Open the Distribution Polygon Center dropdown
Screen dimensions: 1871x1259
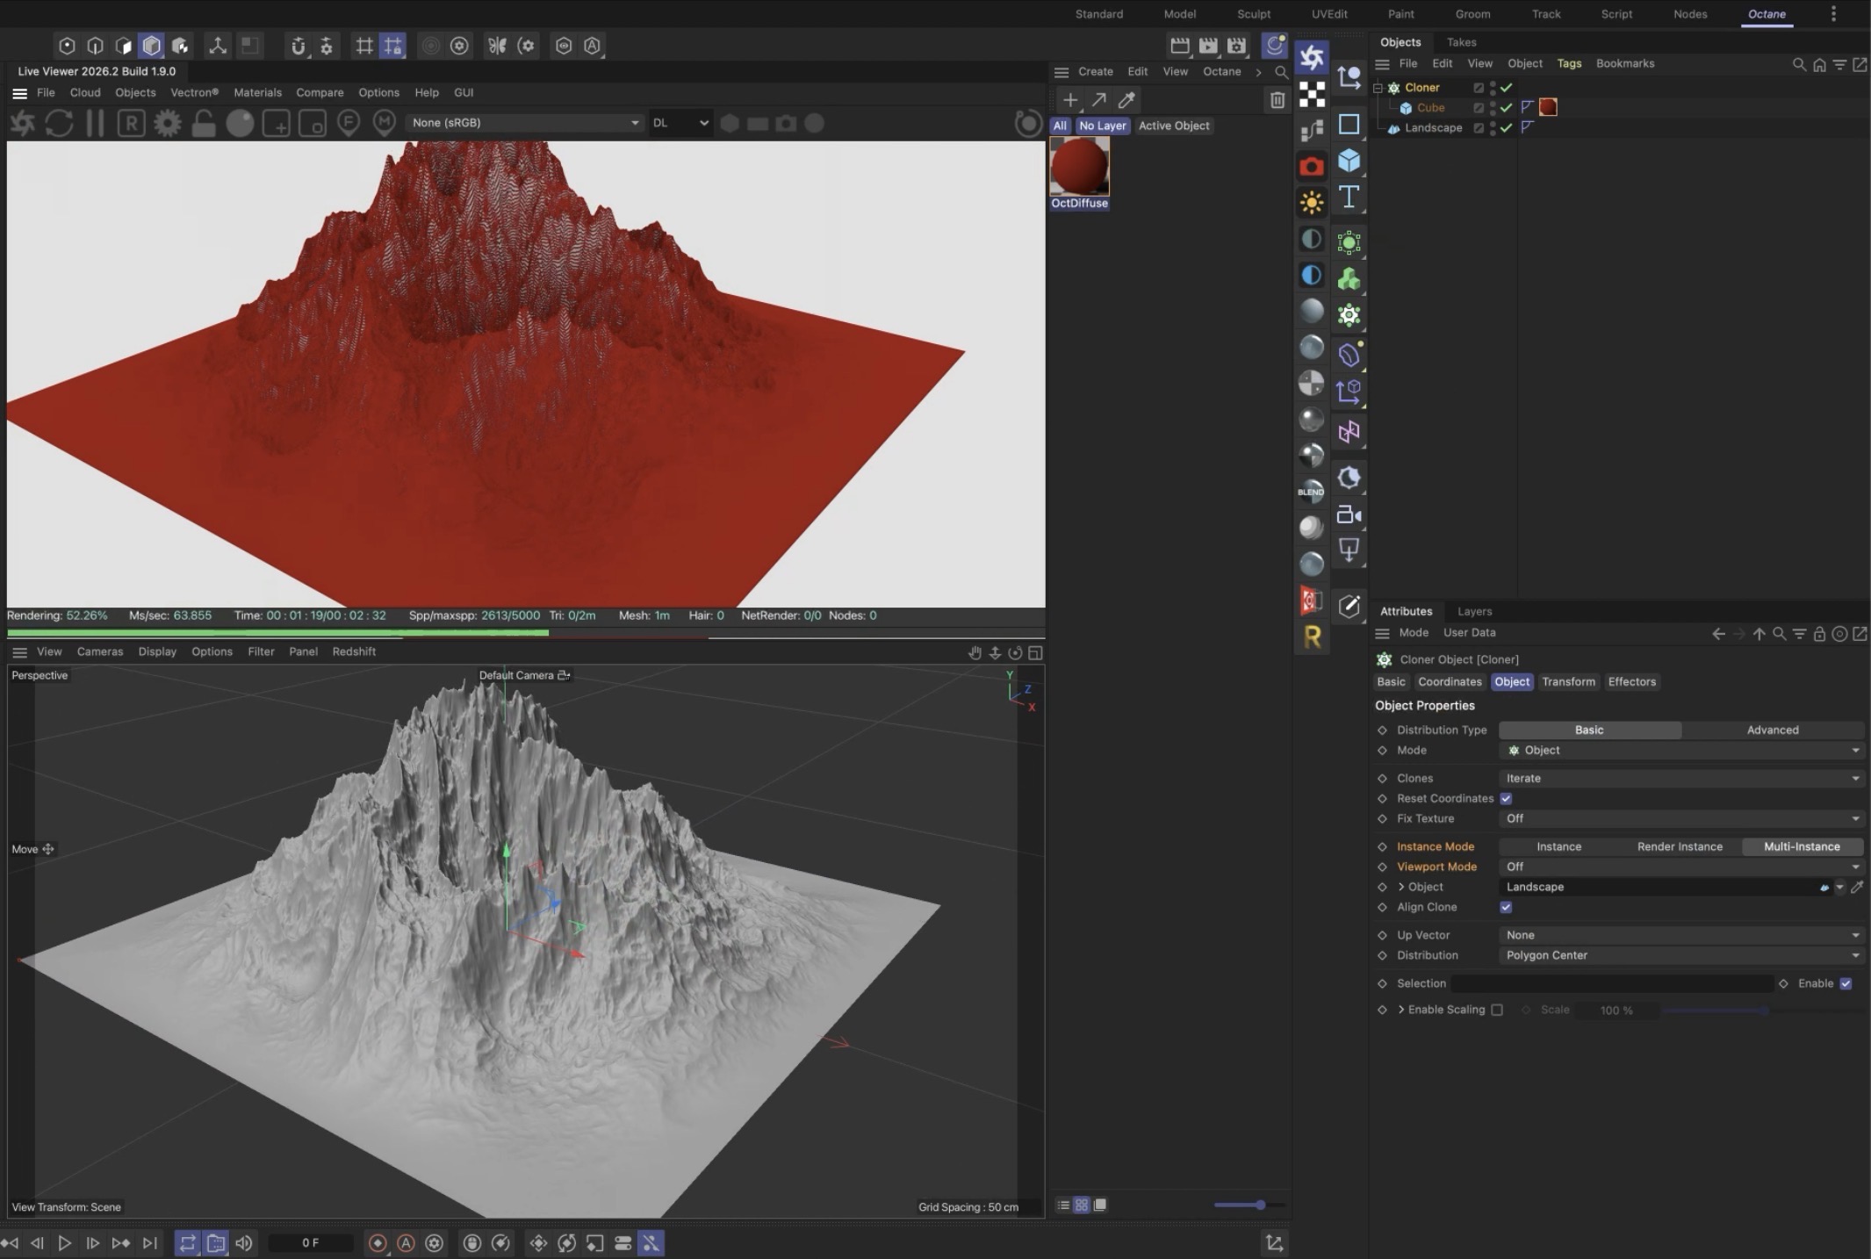(x=1681, y=955)
